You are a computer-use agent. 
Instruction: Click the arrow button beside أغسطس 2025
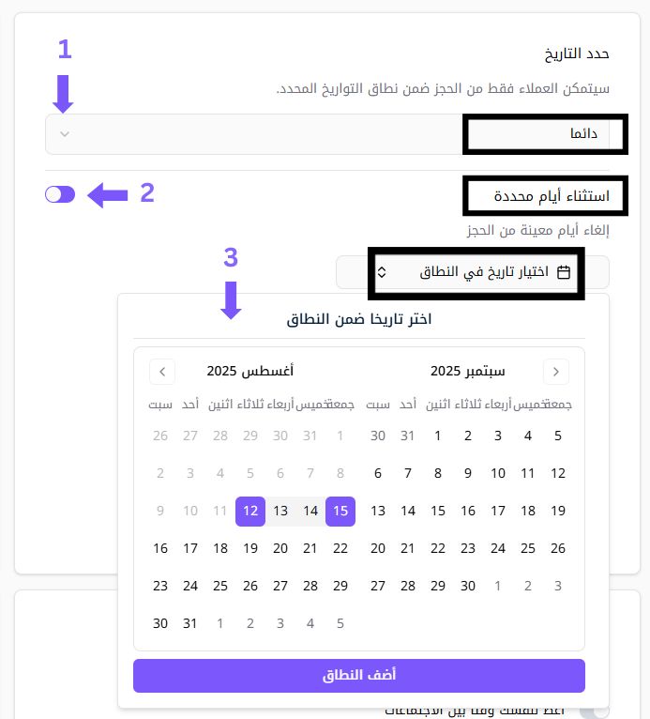pyautogui.click(x=162, y=372)
